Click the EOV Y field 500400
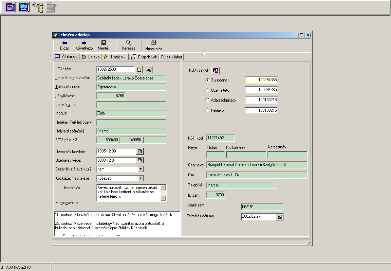Image resolution: width=391 pixels, height=271 pixels. coord(108,140)
